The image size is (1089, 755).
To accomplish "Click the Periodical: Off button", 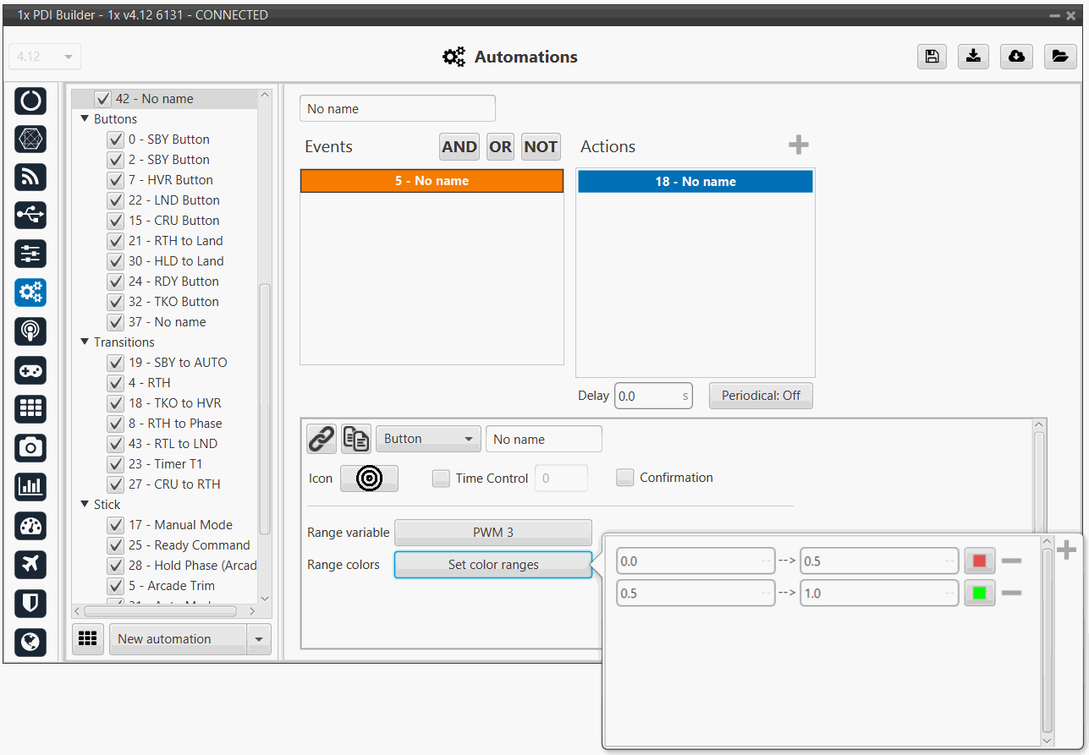I will (x=760, y=396).
